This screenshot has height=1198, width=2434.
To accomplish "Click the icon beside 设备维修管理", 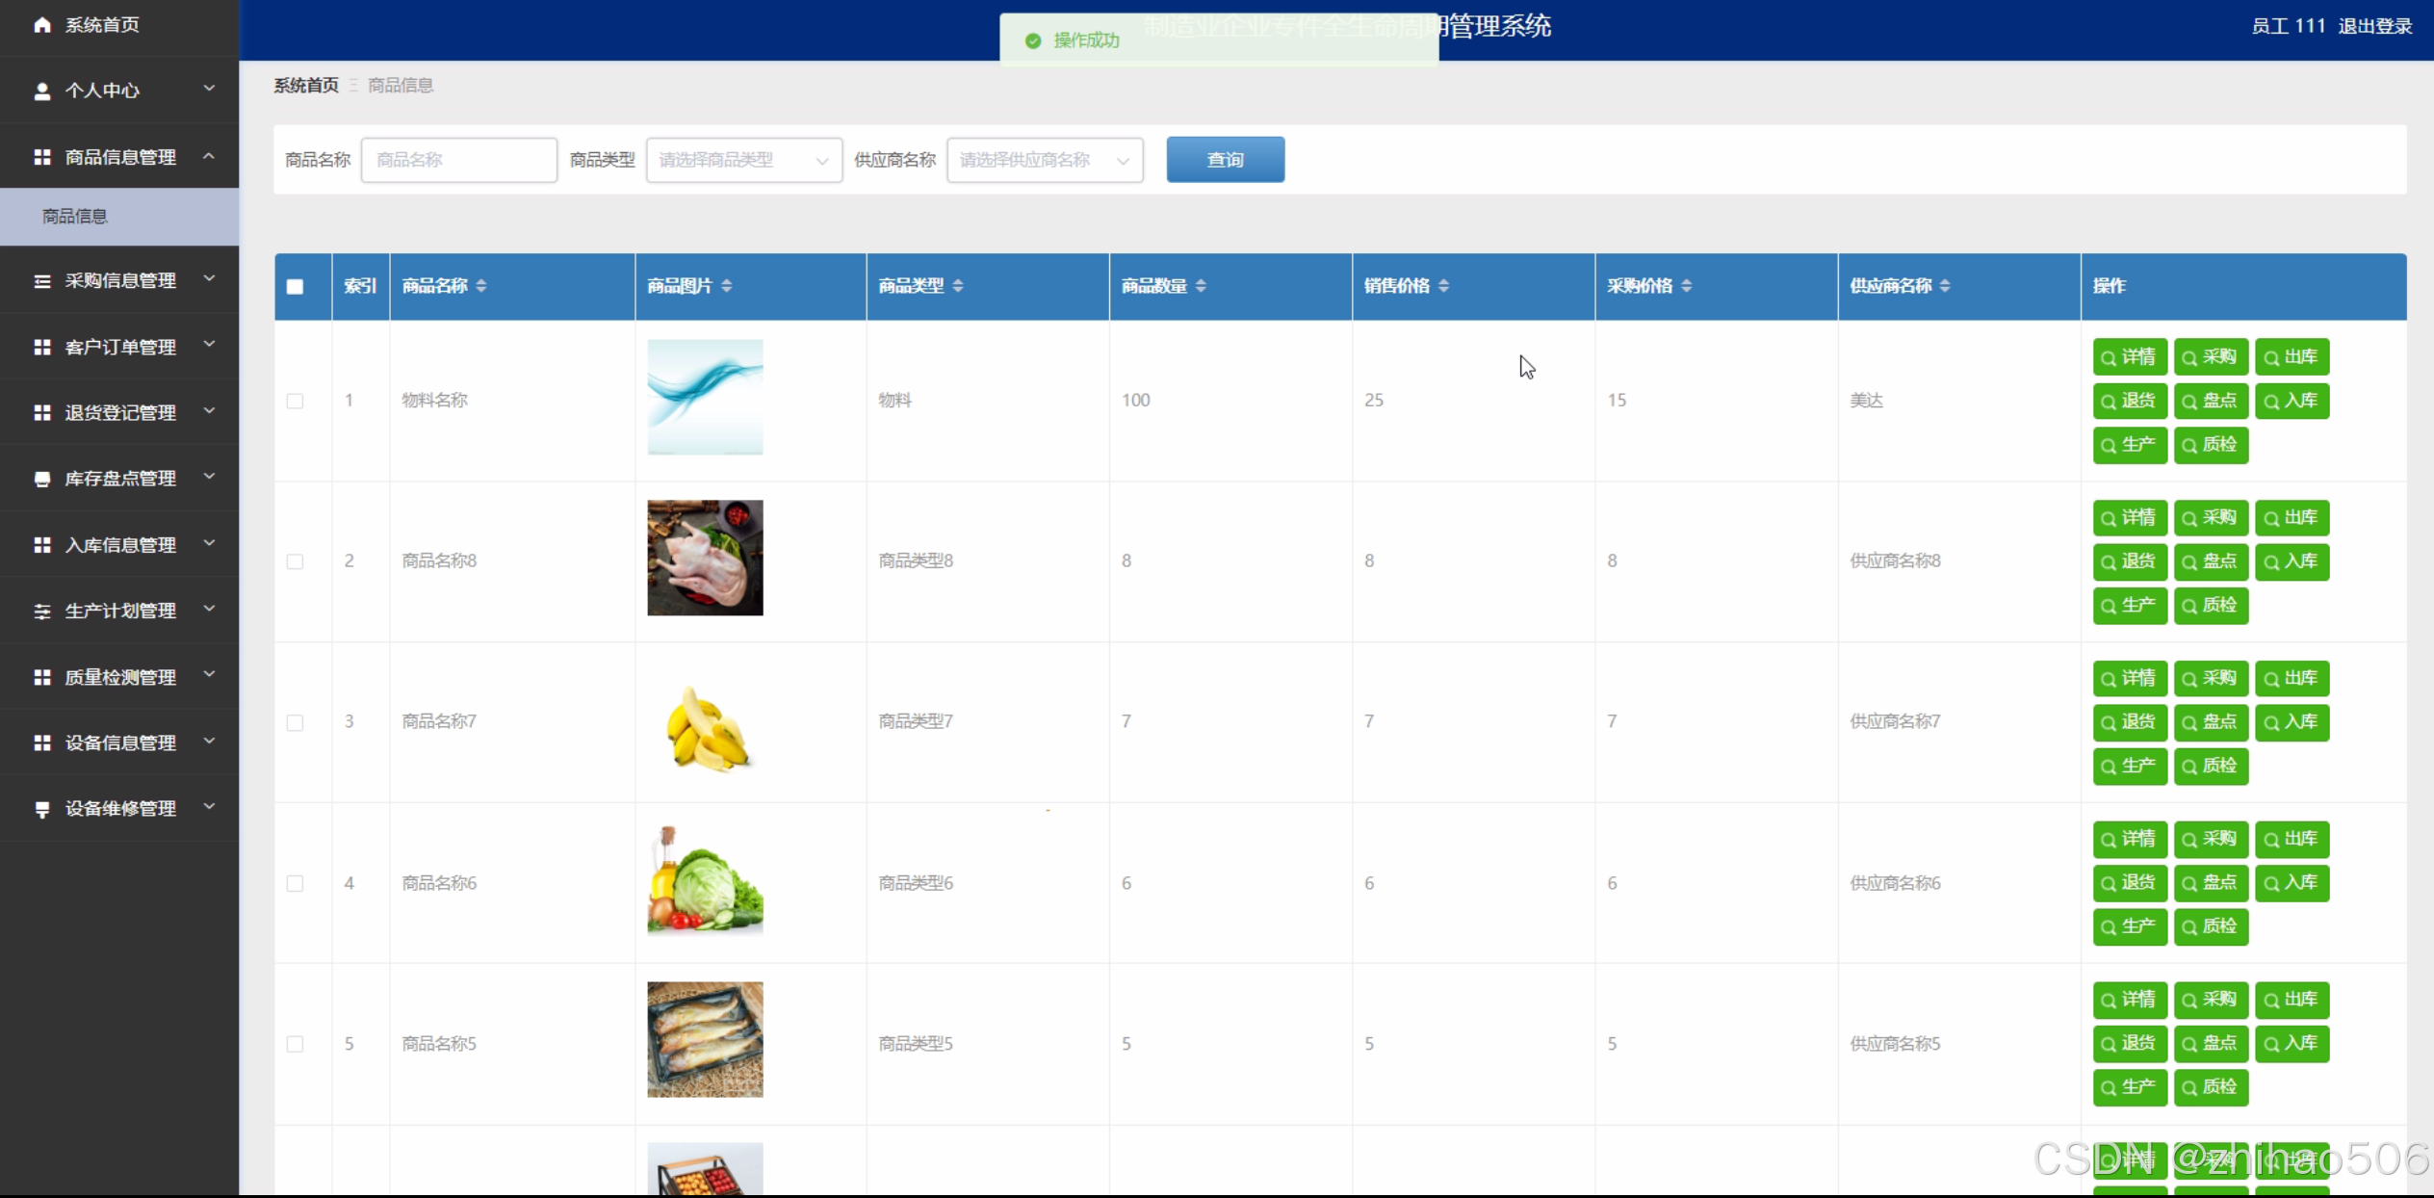I will coord(41,809).
